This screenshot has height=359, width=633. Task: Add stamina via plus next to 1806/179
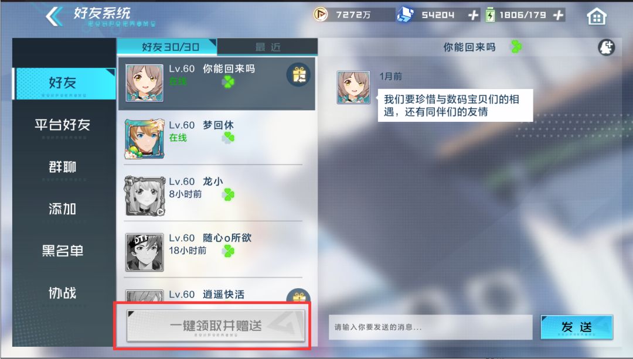(559, 15)
